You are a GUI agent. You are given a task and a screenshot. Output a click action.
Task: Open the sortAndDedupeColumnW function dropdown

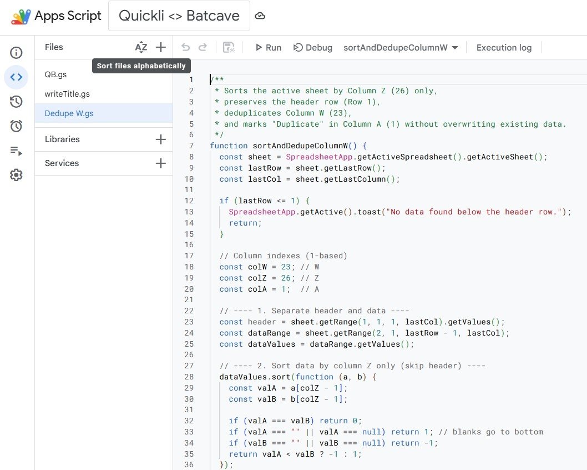pyautogui.click(x=401, y=48)
